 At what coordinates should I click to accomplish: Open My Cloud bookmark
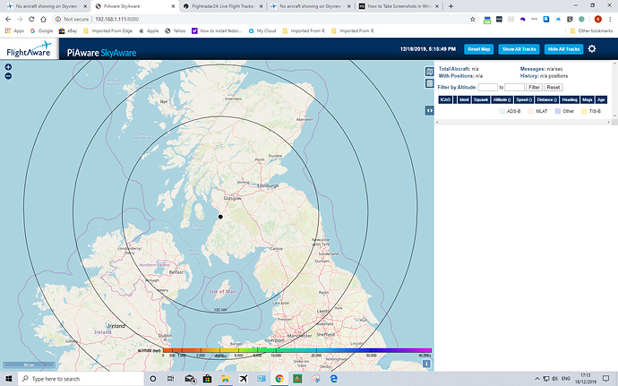(x=262, y=30)
